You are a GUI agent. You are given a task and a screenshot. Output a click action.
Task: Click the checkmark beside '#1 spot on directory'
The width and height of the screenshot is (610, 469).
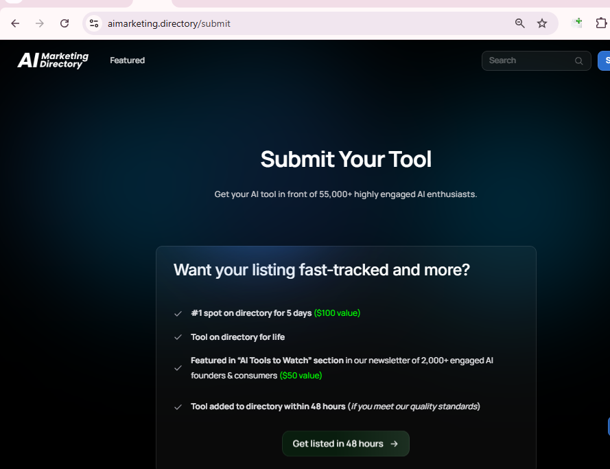[178, 314]
